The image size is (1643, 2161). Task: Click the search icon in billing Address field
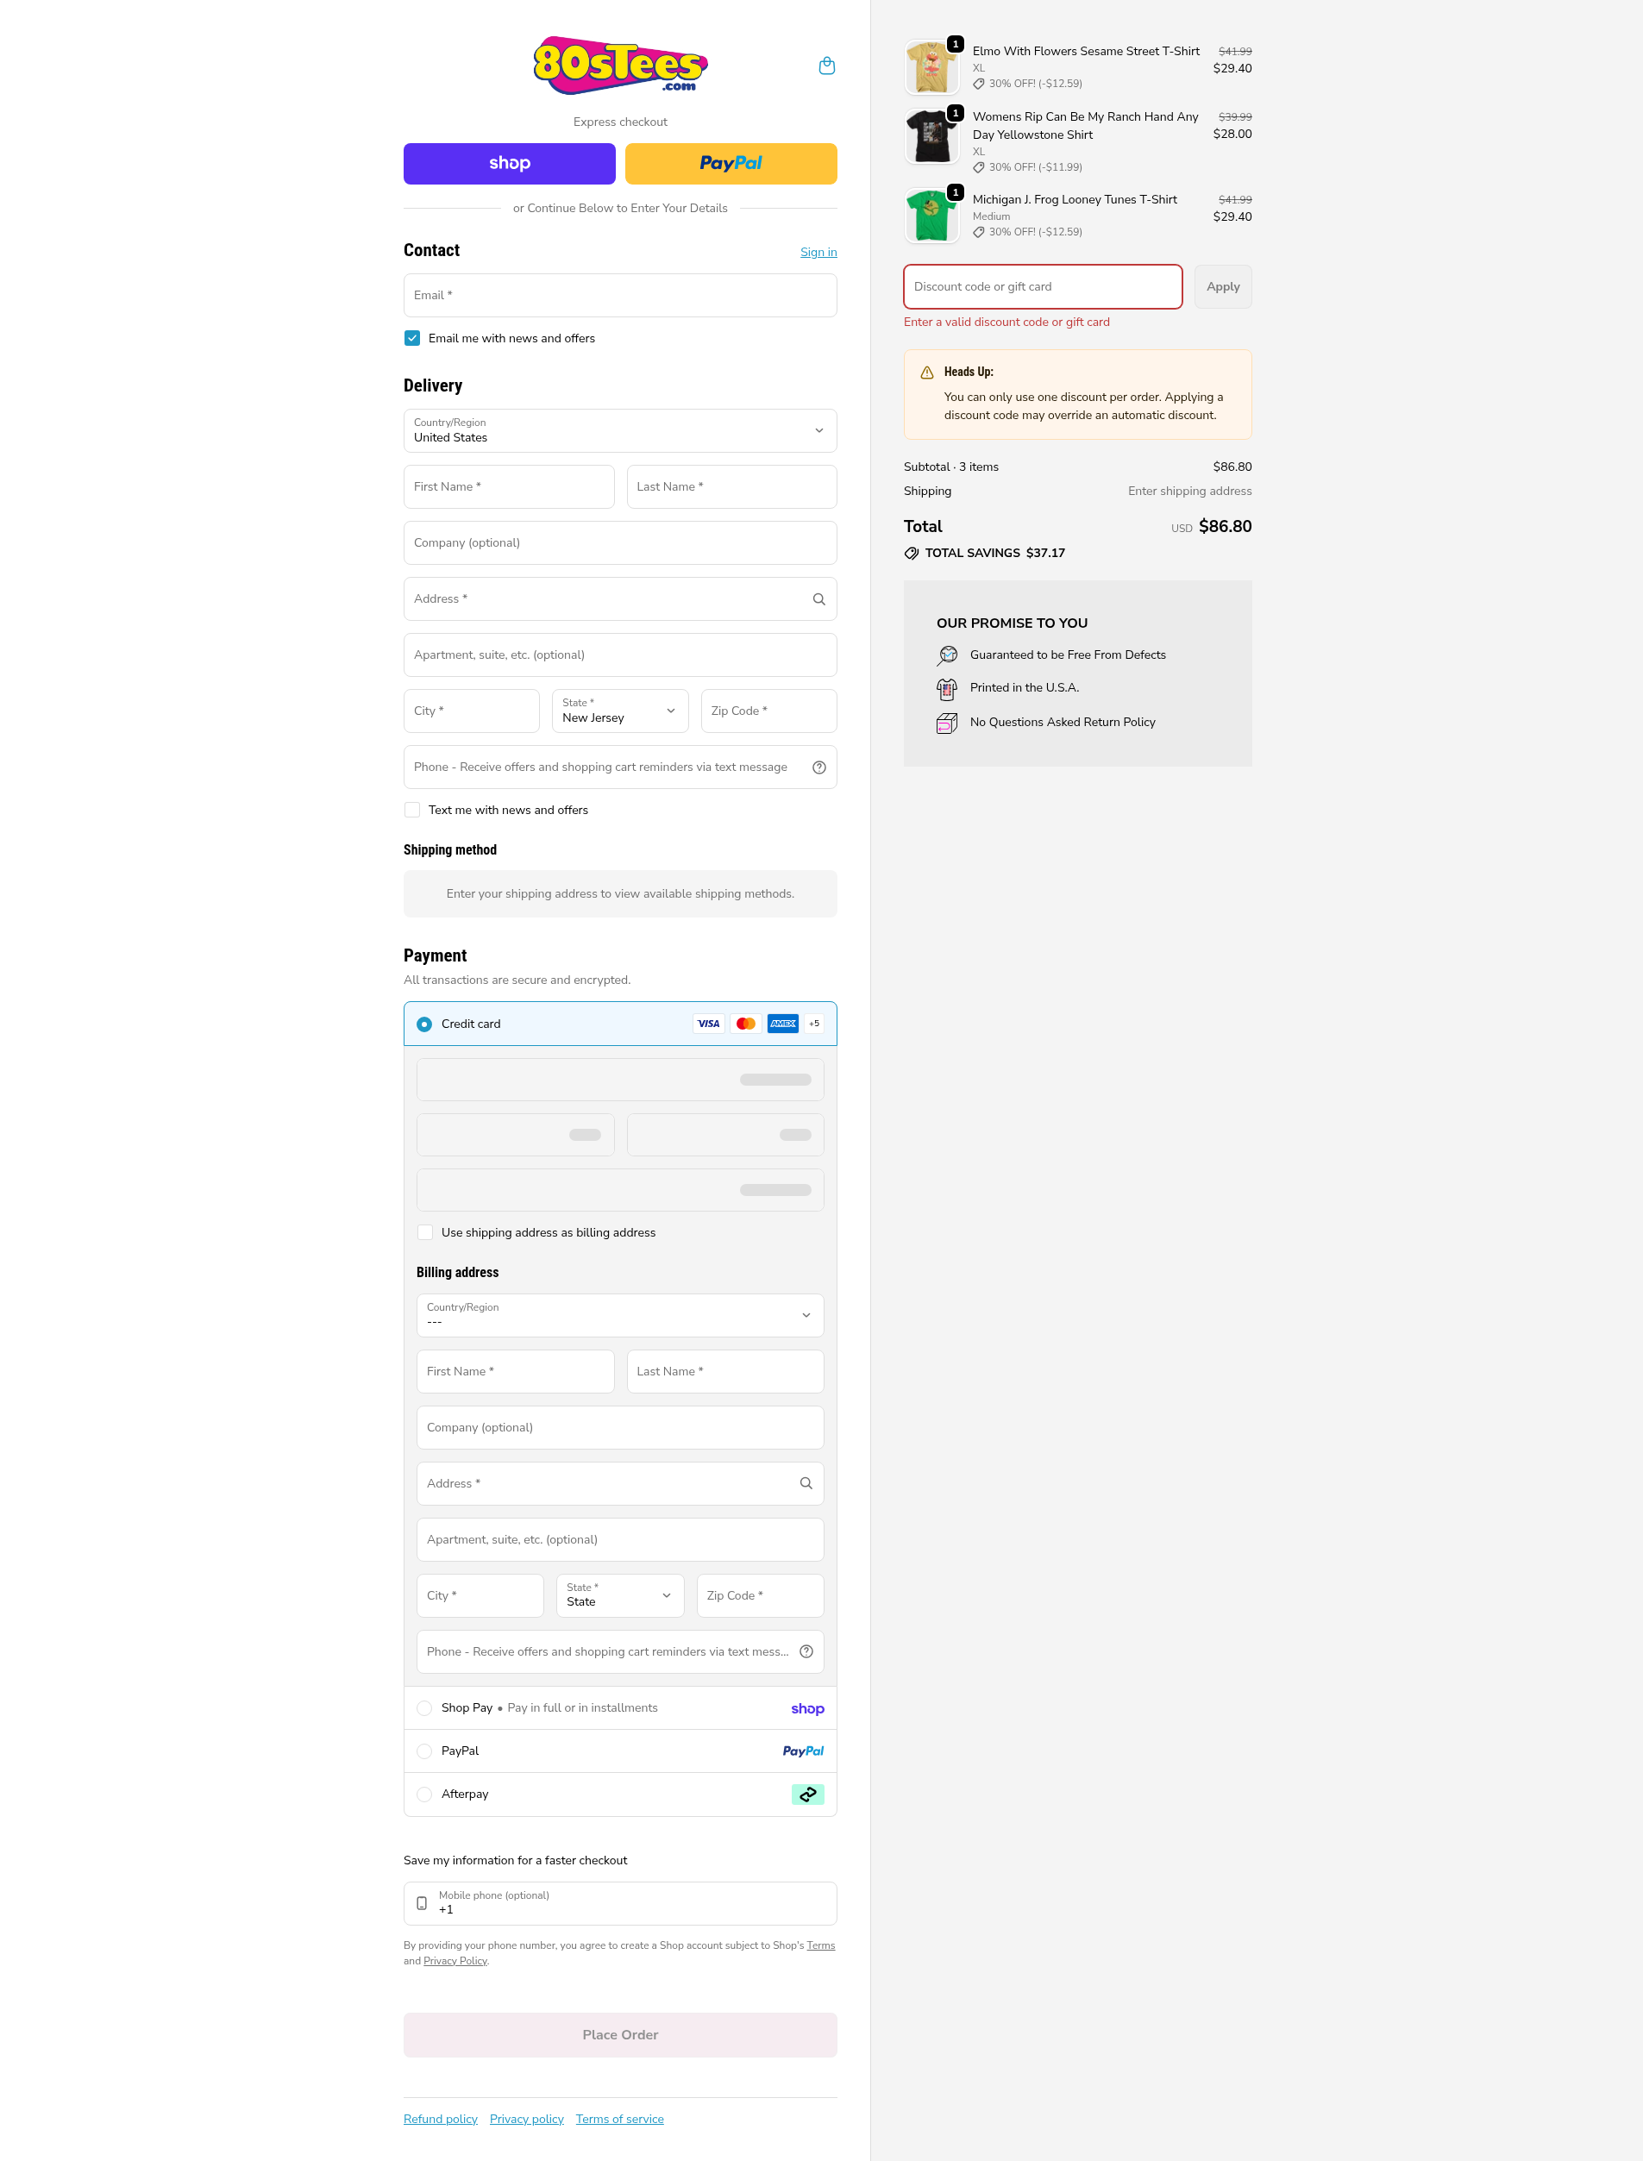[806, 1483]
